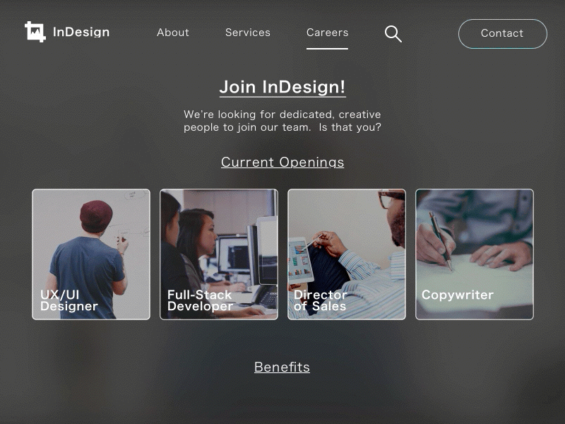Select the Careers nav tab
Image resolution: width=565 pixels, height=424 pixels.
(x=327, y=33)
